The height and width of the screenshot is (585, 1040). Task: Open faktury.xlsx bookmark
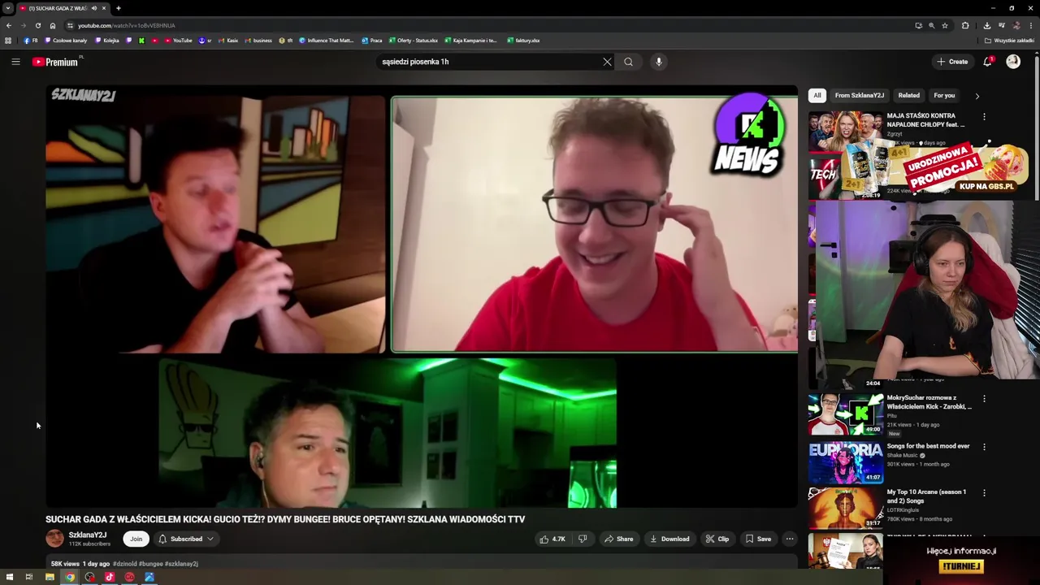[523, 40]
